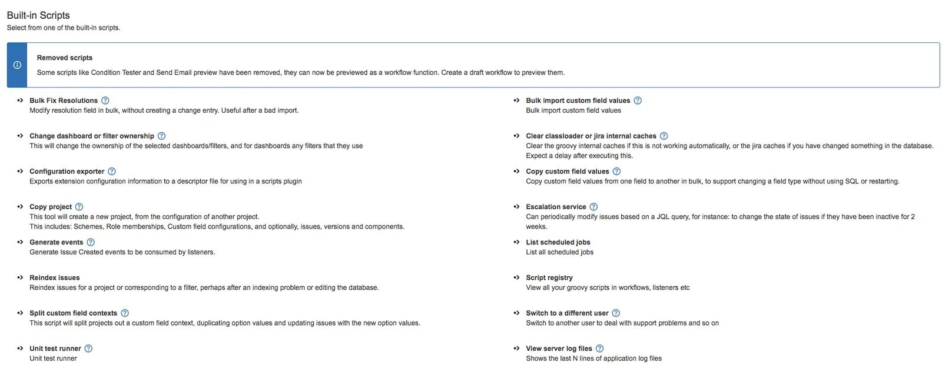Run the Unit test runner script
Screen dimensions: 942x382
coord(55,349)
